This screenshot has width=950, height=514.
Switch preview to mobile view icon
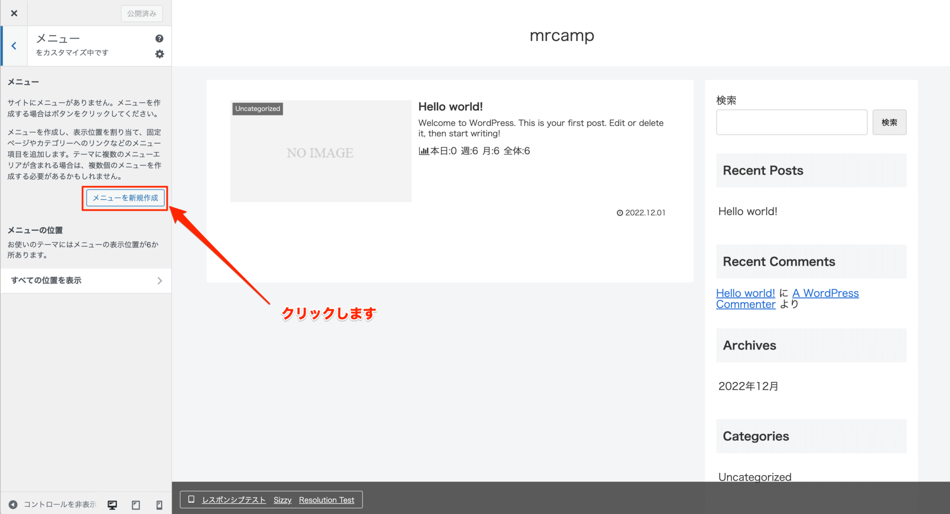point(159,504)
